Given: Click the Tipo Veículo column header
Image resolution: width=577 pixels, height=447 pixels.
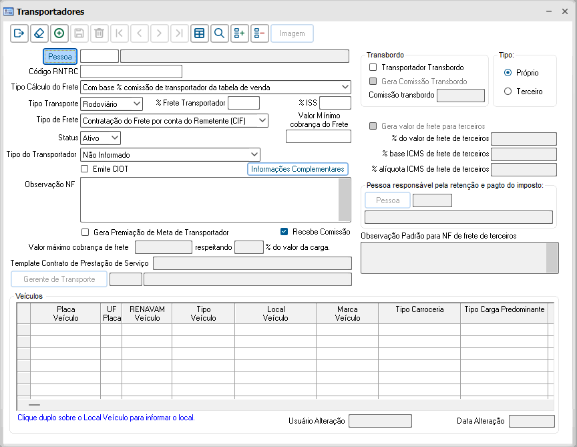Looking at the screenshot, I should (x=204, y=314).
